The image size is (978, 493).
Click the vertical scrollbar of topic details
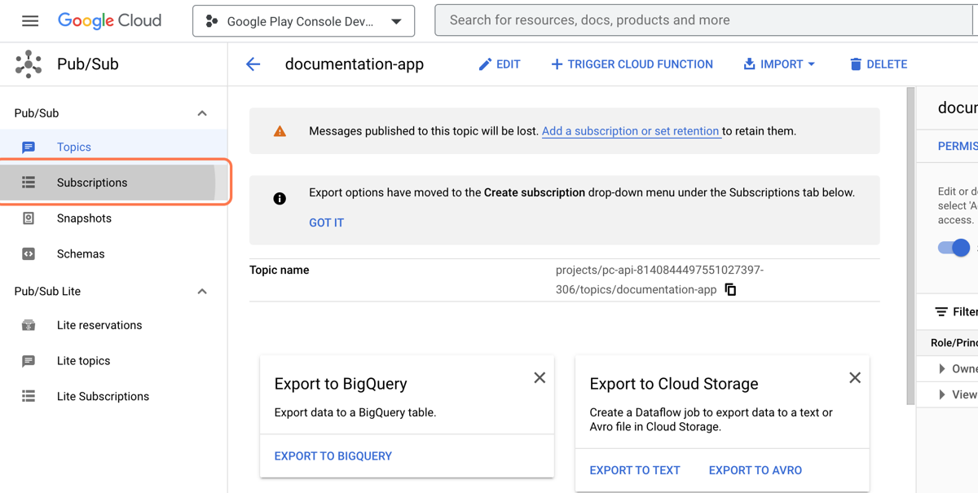911,244
